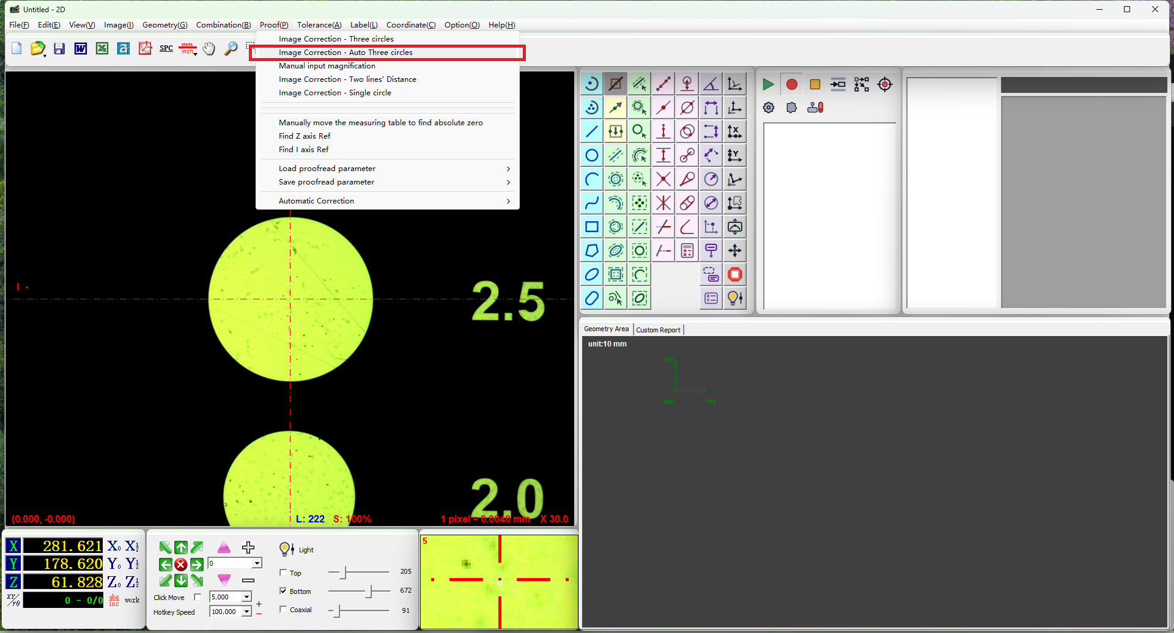The height and width of the screenshot is (633, 1174).
Task: Expand Automatic Correction submenu
Action: click(x=388, y=201)
